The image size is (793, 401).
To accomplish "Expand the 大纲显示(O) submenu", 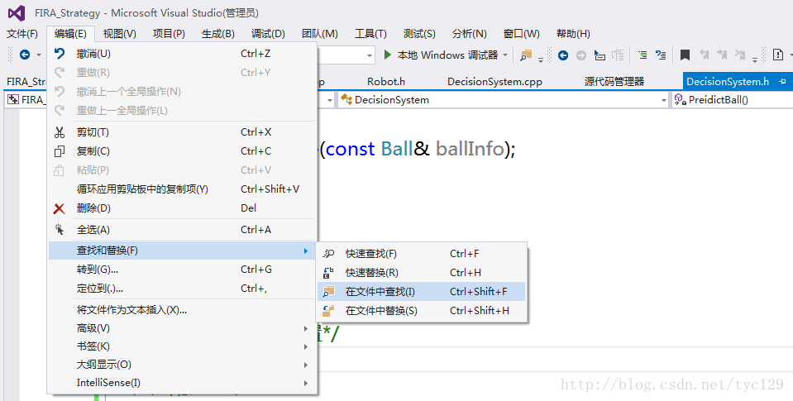I will pos(182,365).
